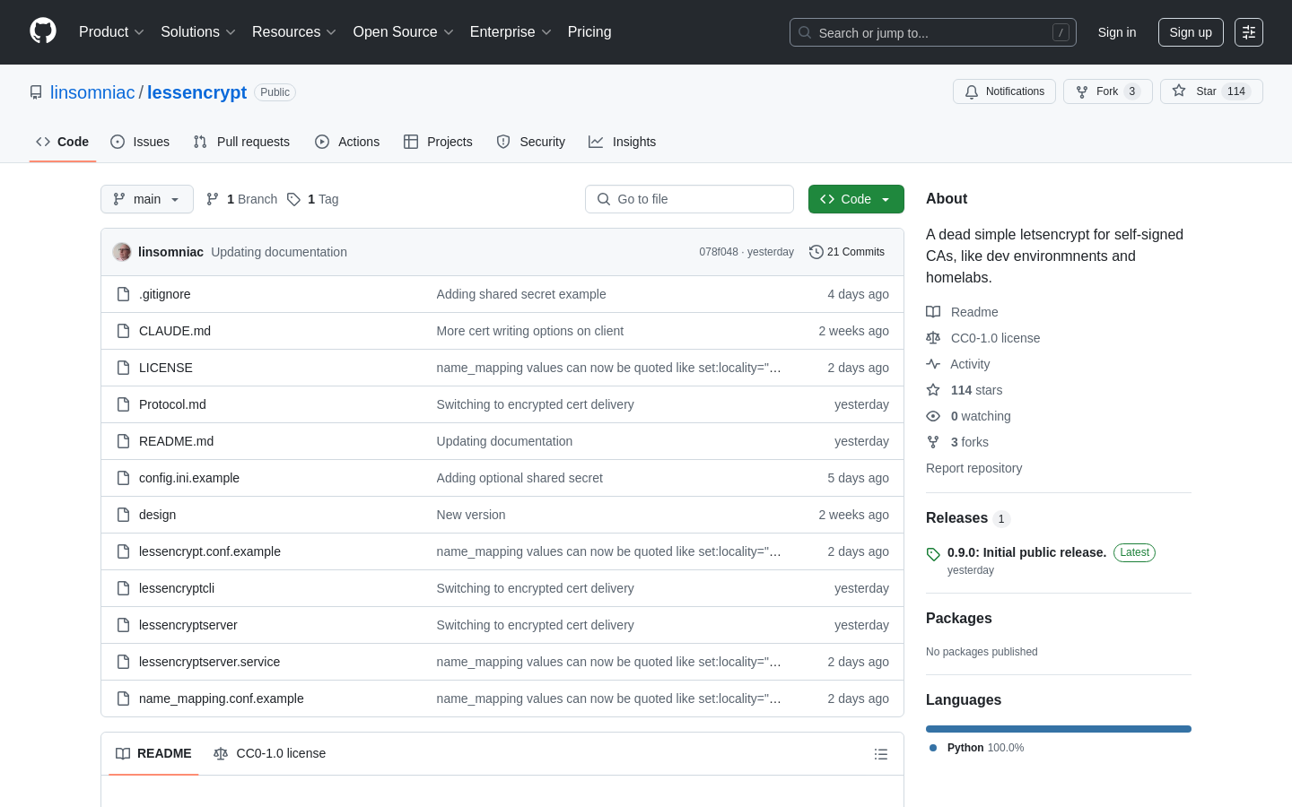Expand the Product menu
The height and width of the screenshot is (807, 1292).
click(111, 31)
